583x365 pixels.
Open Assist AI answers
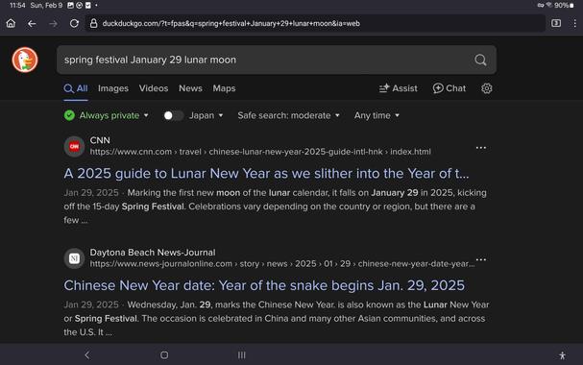[x=399, y=88]
